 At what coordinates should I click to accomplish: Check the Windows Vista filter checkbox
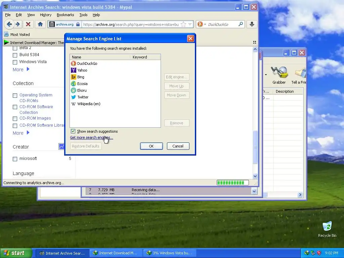[15, 62]
